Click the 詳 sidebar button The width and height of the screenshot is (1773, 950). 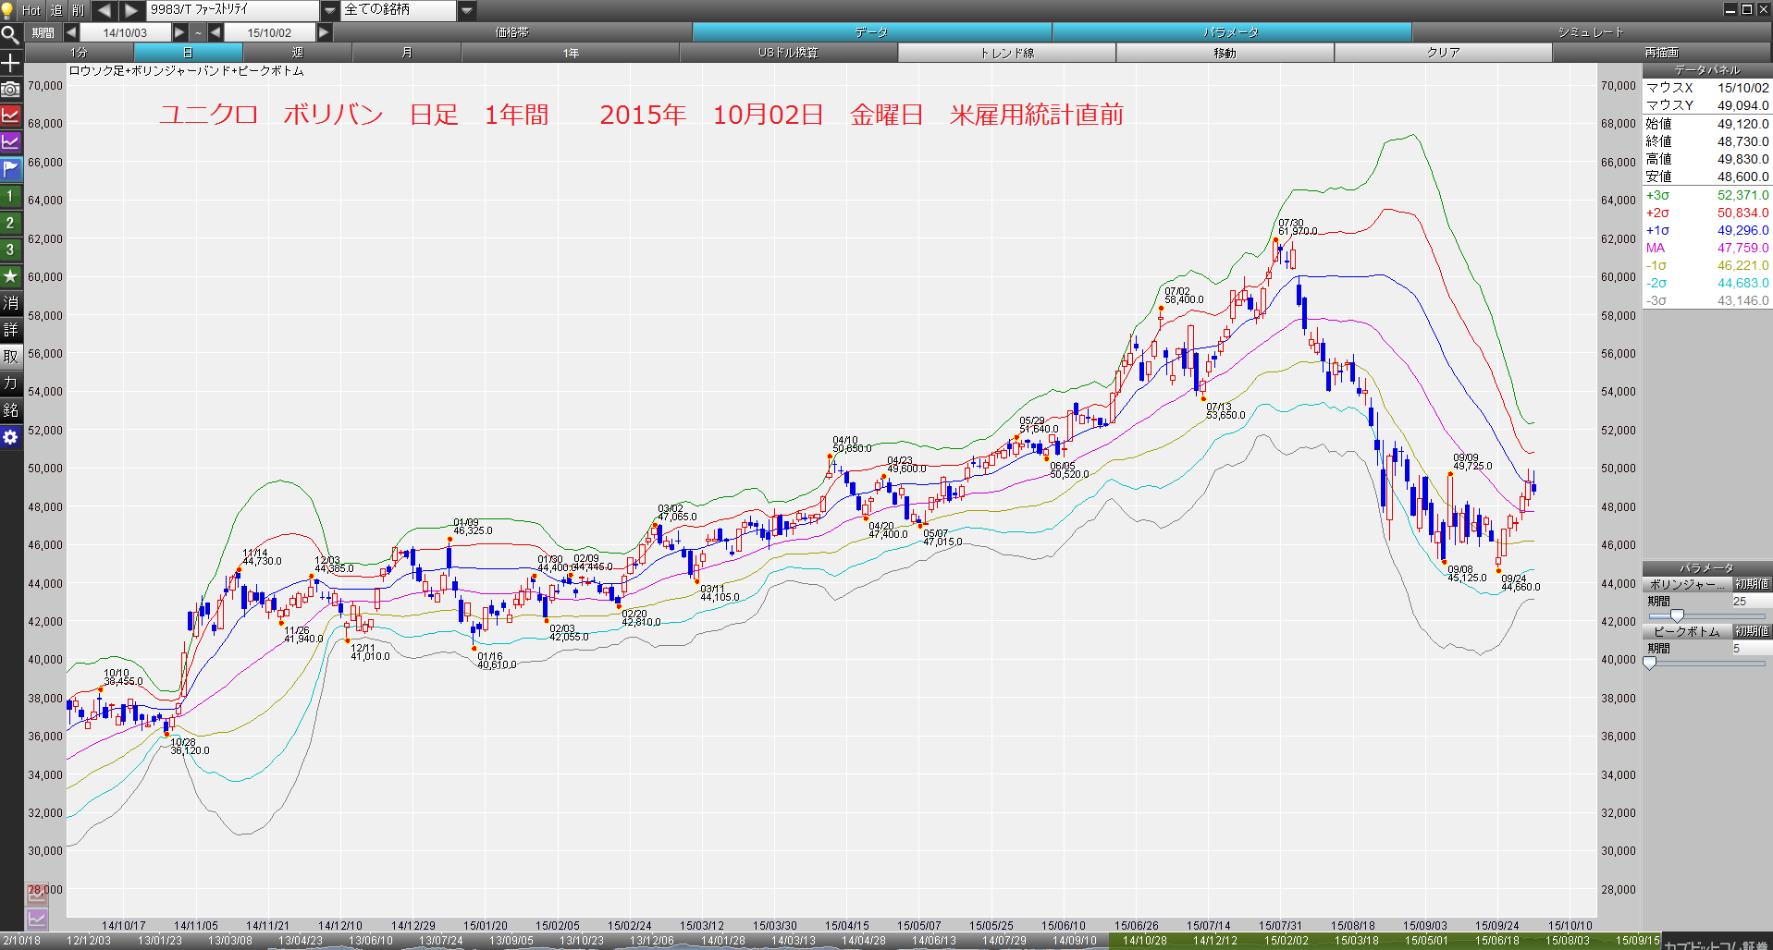coord(10,330)
